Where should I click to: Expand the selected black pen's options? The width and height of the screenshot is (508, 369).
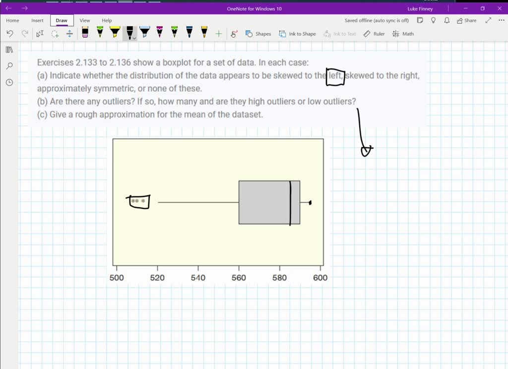pyautogui.click(x=133, y=38)
